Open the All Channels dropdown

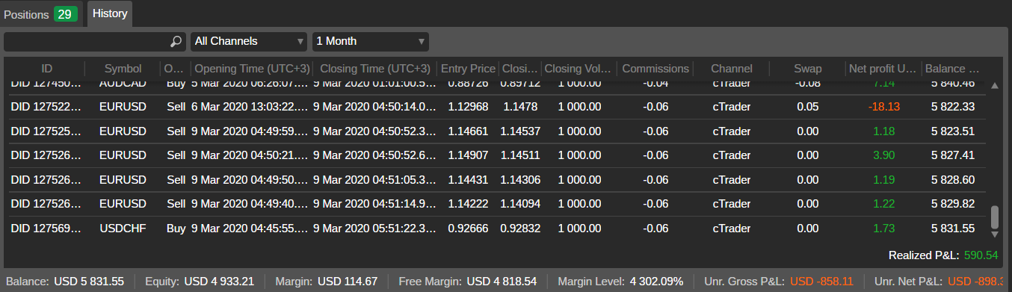click(250, 41)
